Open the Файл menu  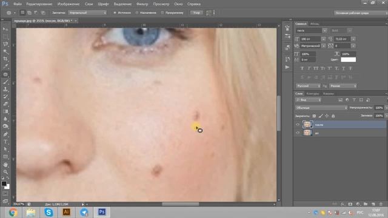18,4
